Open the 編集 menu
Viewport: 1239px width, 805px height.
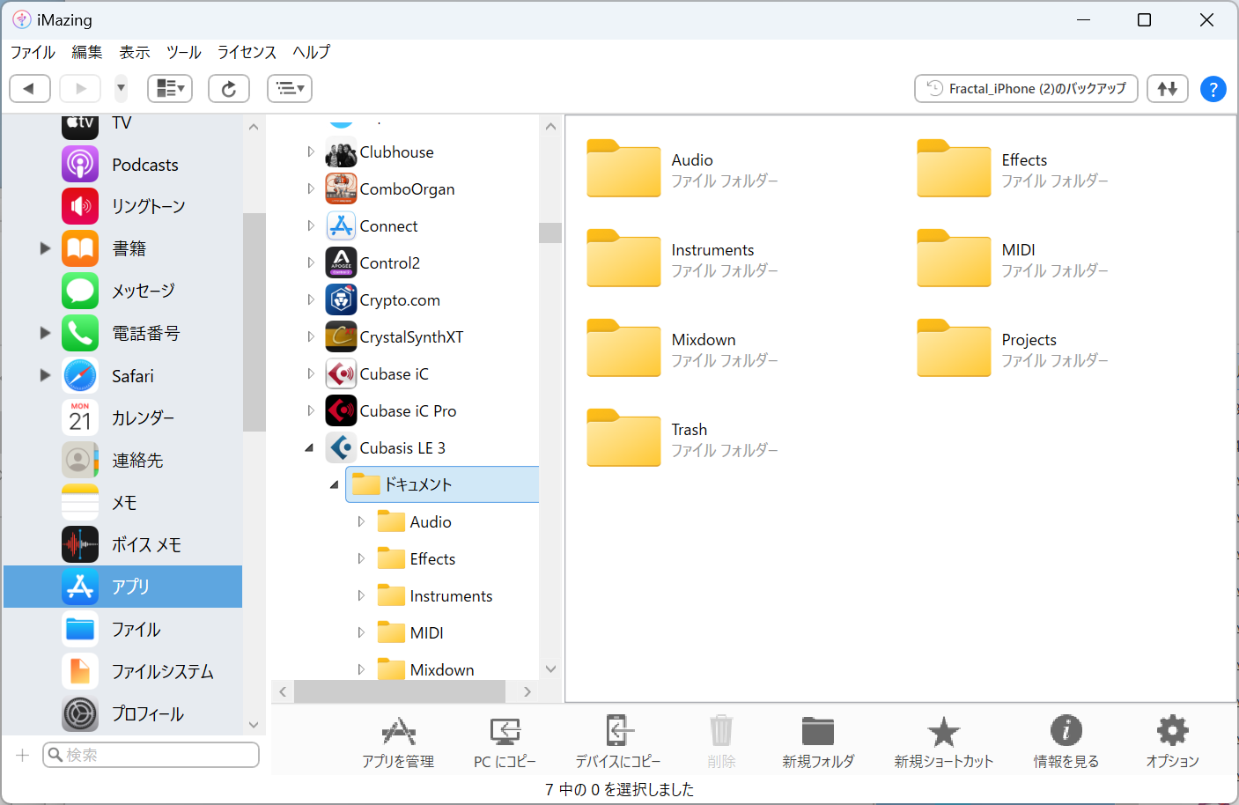[87, 53]
